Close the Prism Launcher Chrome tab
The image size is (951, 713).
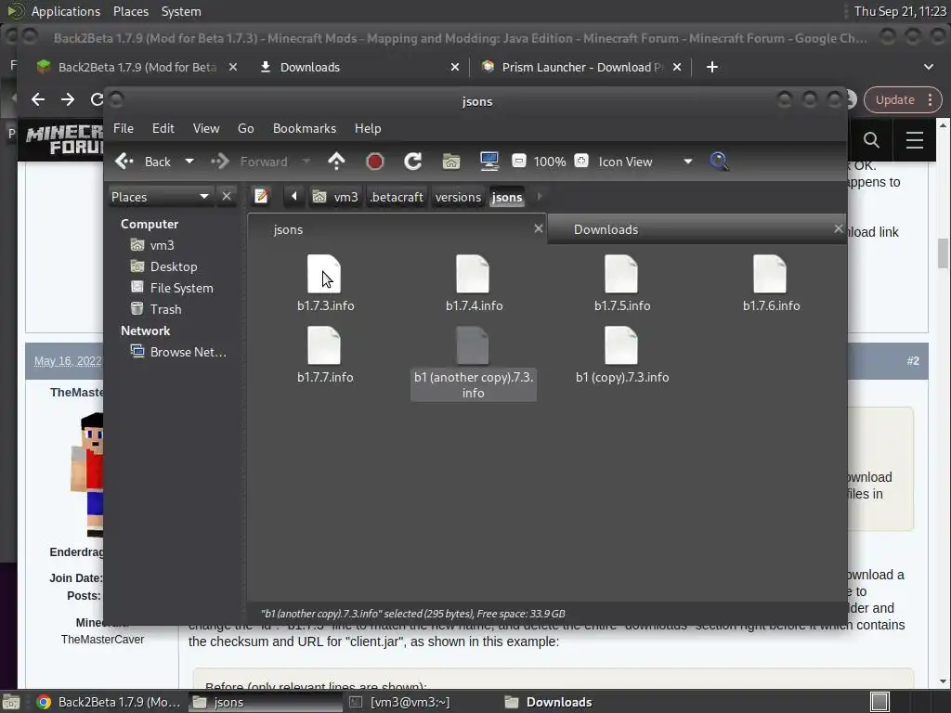[677, 67]
